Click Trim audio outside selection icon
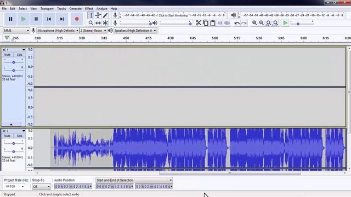Viewport: 351px width, 197px height. click(x=220, y=23)
